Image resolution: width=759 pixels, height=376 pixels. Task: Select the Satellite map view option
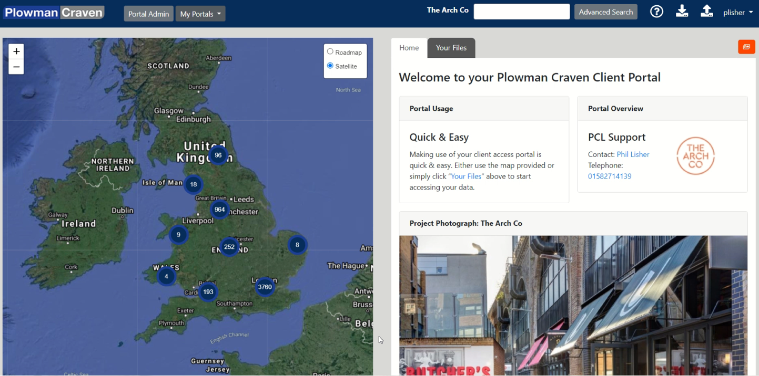[x=330, y=66]
